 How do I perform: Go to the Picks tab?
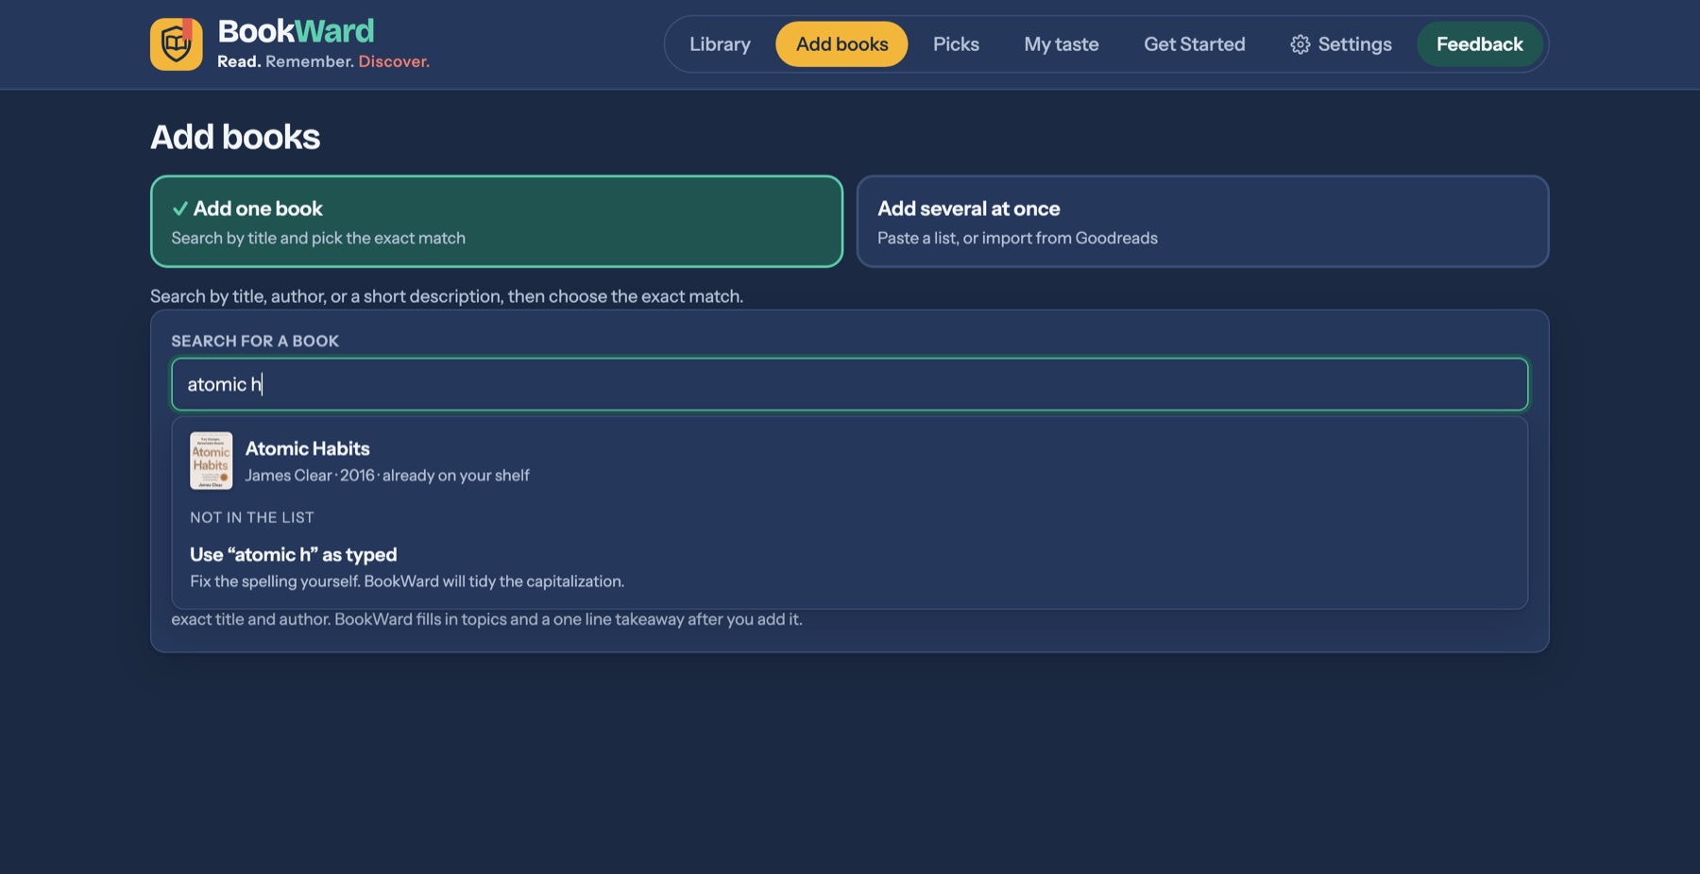pos(956,44)
